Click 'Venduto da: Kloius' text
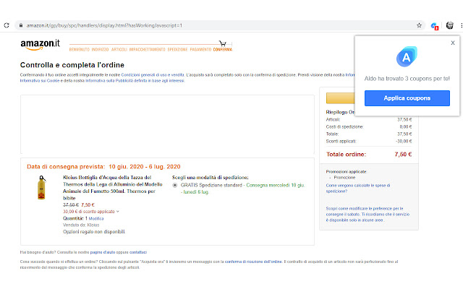Screen dimensions: 463x289 [81, 225]
